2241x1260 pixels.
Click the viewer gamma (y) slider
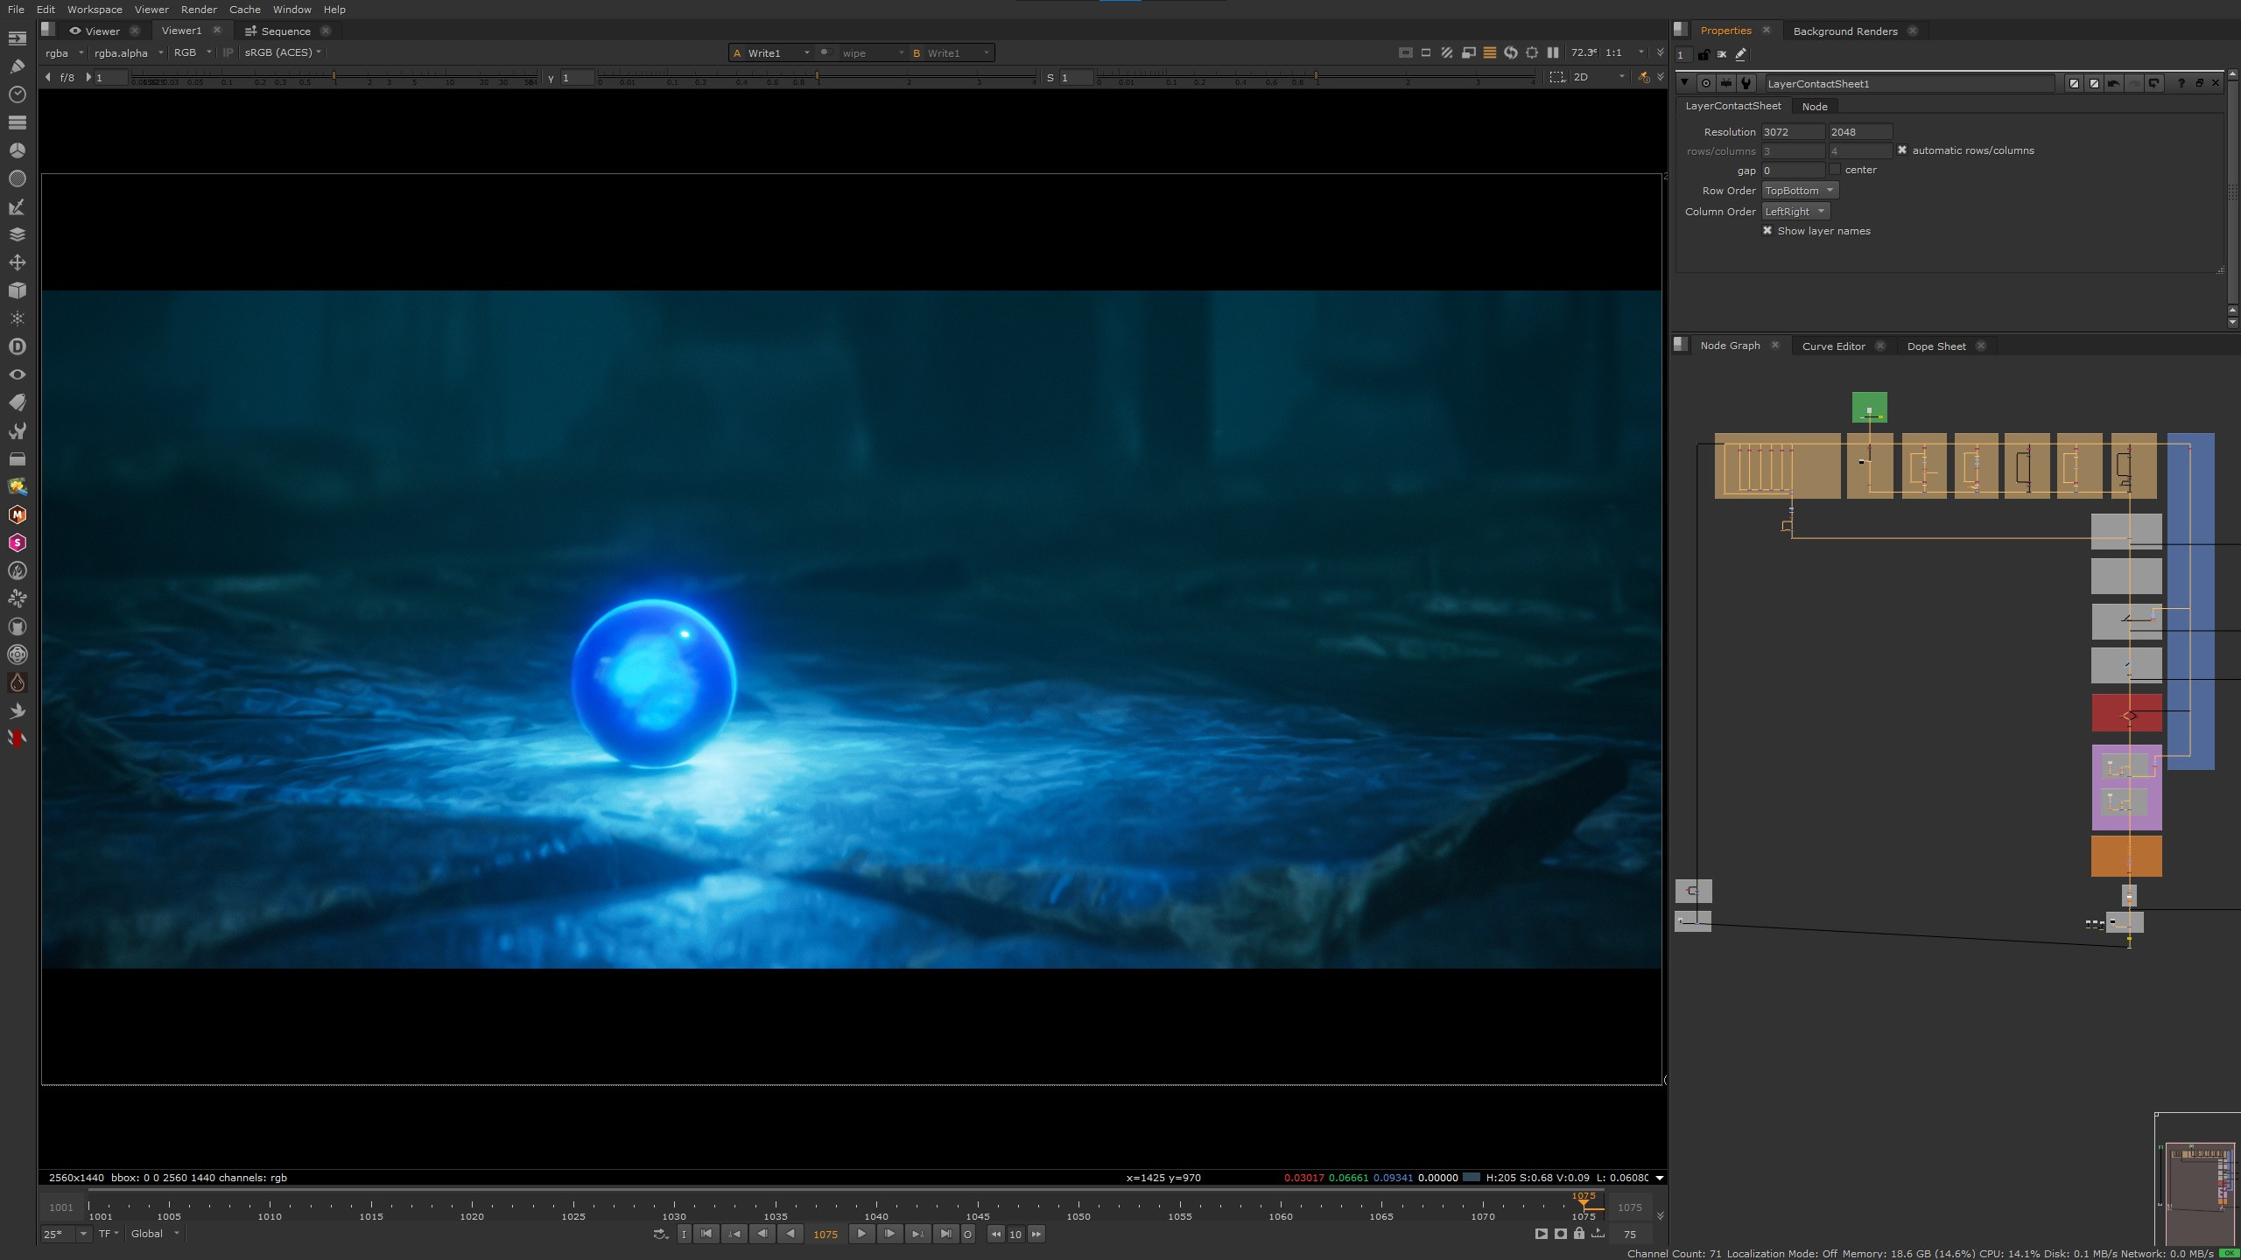click(x=817, y=78)
